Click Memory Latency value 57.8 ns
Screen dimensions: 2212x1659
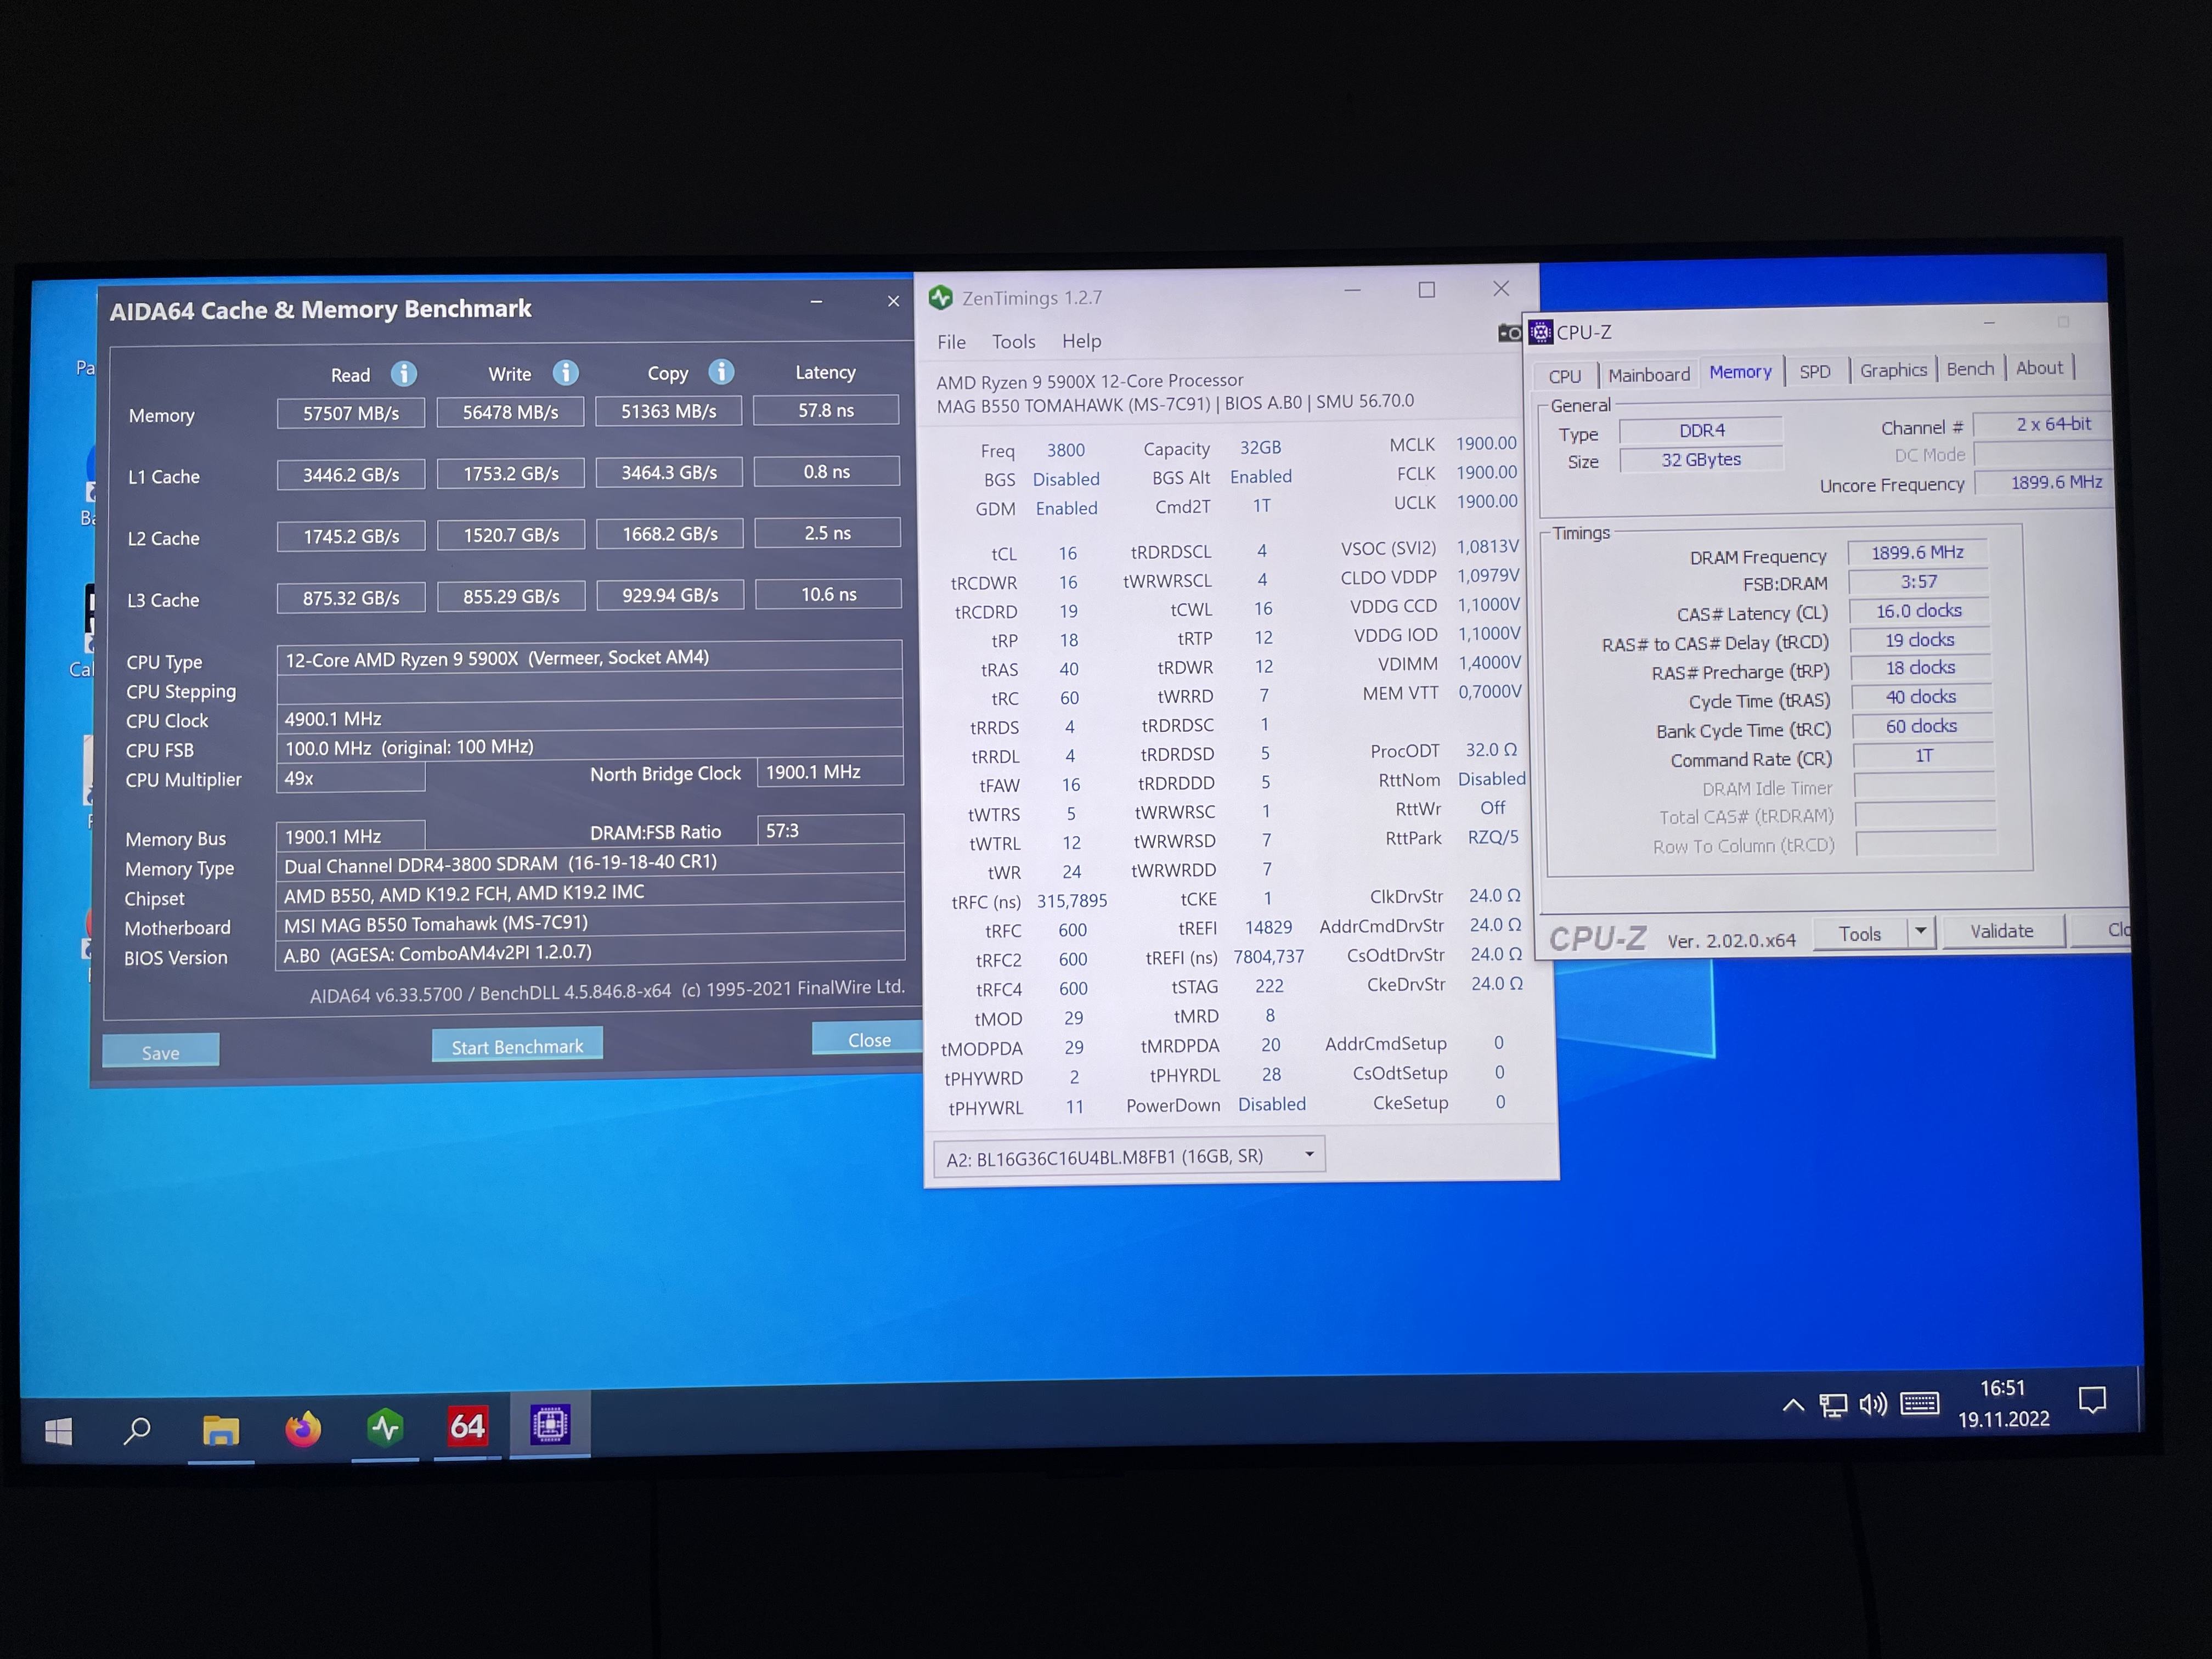pos(826,410)
